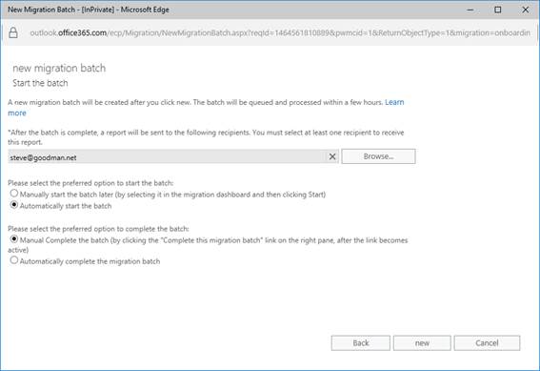Viewport: 540px width, 371px height.
Task: Maximize the Microsoft Edge window
Action: click(498, 10)
